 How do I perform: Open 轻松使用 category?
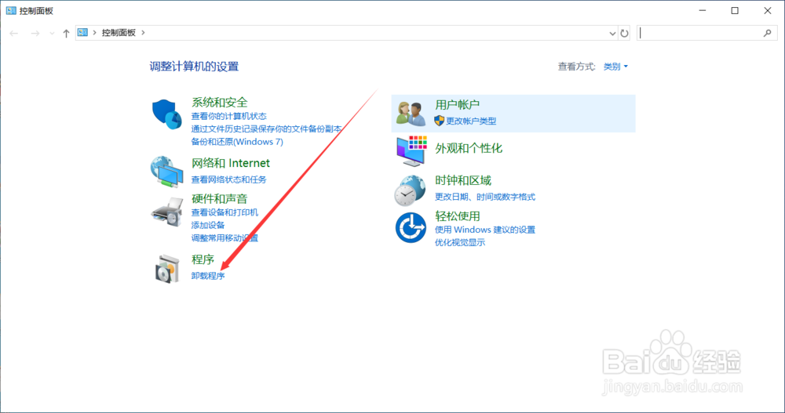coord(457,216)
